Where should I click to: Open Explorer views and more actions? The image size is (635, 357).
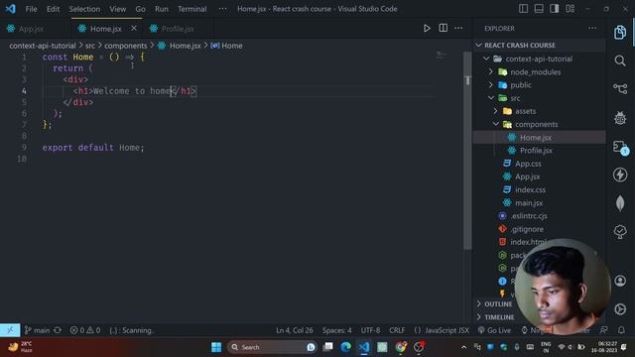pos(592,28)
